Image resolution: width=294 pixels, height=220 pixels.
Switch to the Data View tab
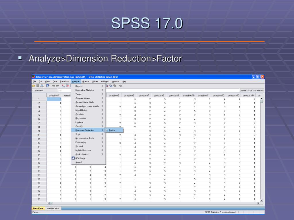(38, 208)
